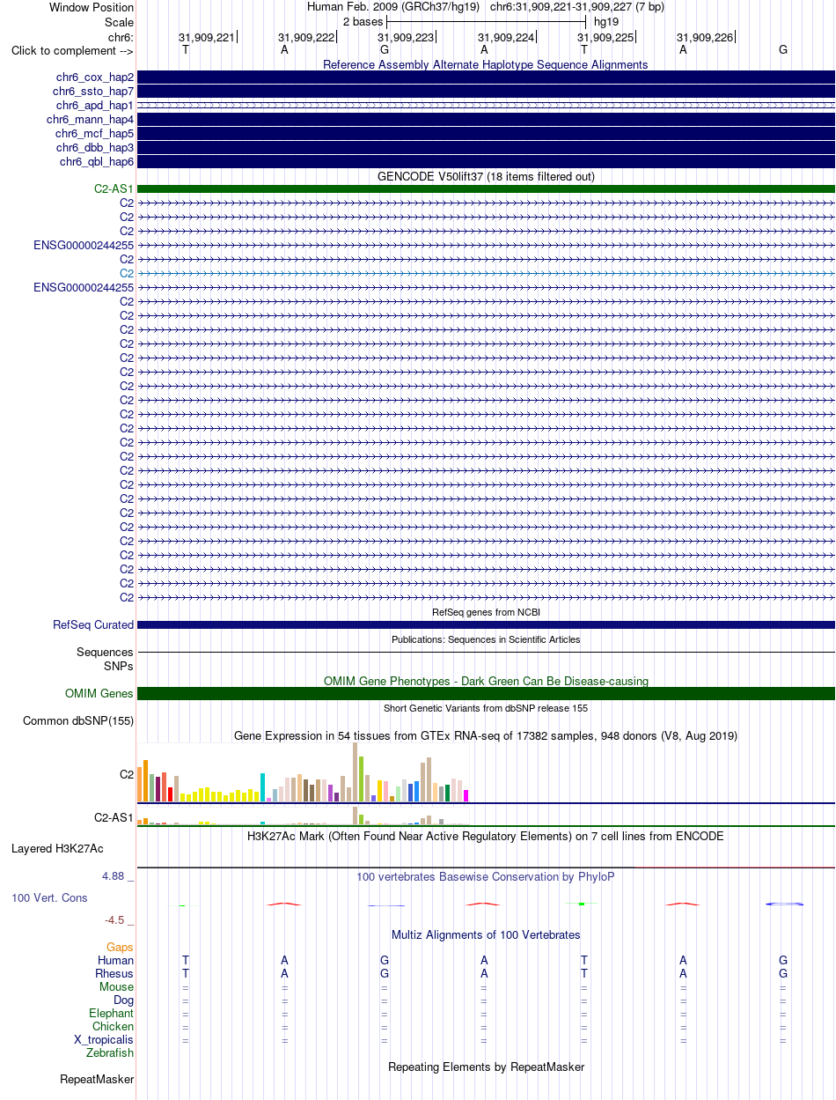Select the Rhesus alignment row label
The width and height of the screenshot is (836, 1100).
tap(114, 974)
